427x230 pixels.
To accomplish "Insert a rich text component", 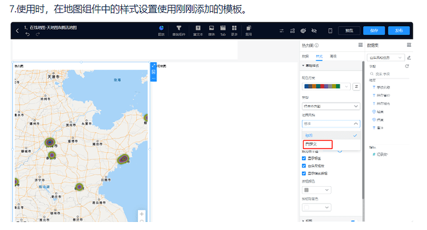I will 198,30.
